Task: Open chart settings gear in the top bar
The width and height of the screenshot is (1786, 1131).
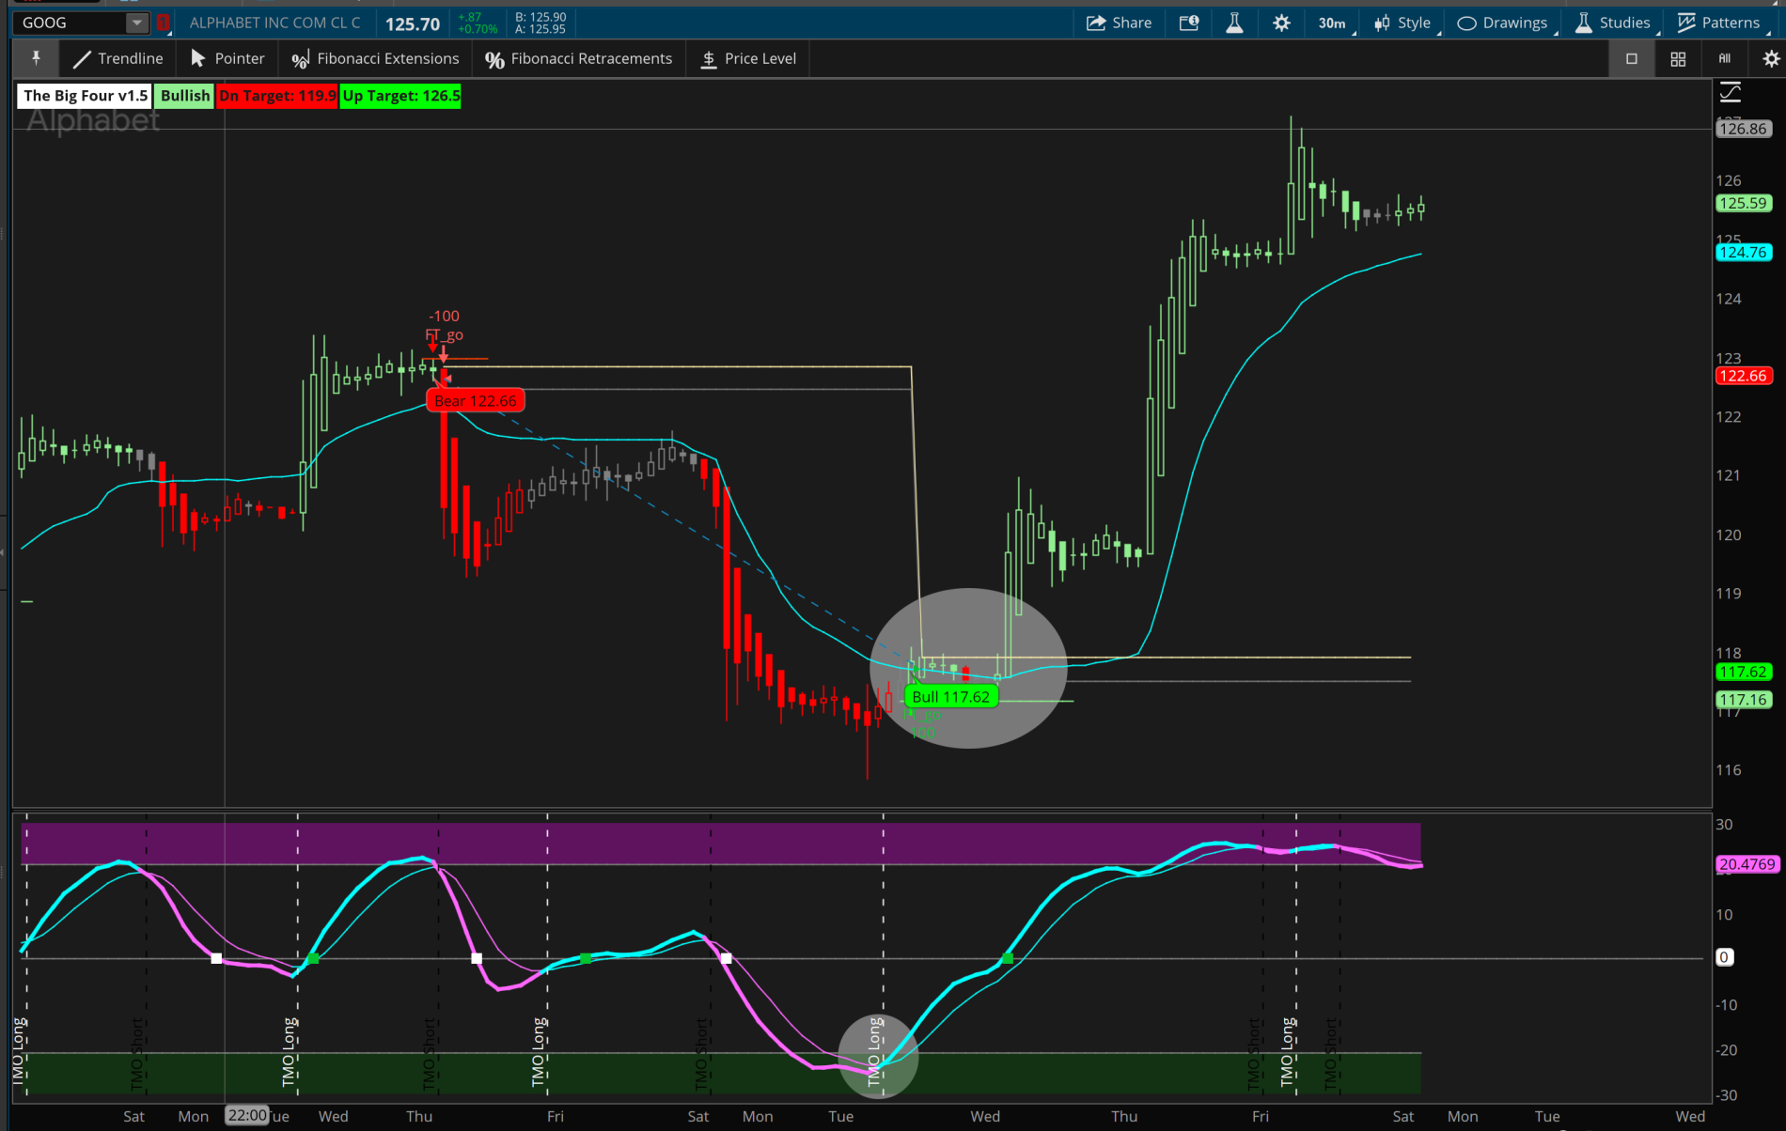Action: click(x=1281, y=23)
